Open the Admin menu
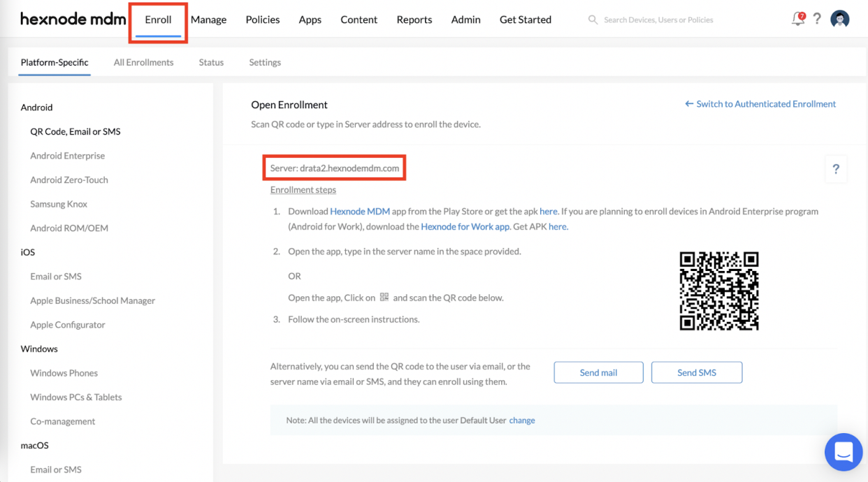Viewport: 868px width, 482px height. coord(465,20)
